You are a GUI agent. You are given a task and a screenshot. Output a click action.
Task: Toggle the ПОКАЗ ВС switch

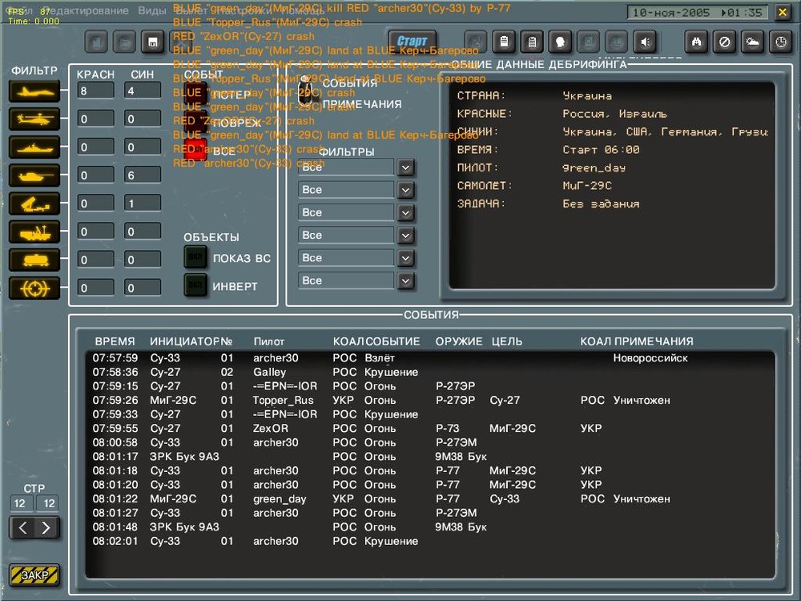195,258
